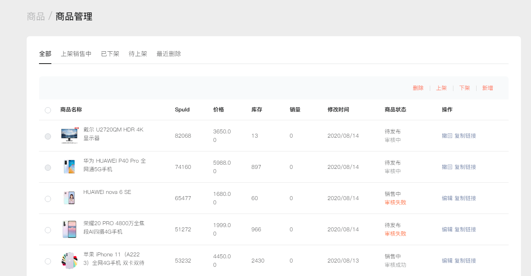Select the HUAWEI nova 6 SE row checkbox
This screenshot has height=276, width=531.
coord(48,199)
